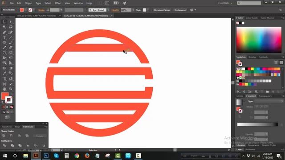
Task: Click the New Color Group folder icon
Action: point(267,92)
